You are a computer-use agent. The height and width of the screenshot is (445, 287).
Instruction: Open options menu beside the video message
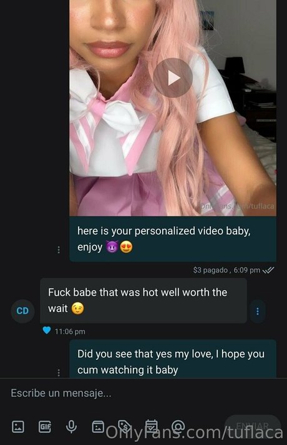(x=59, y=250)
